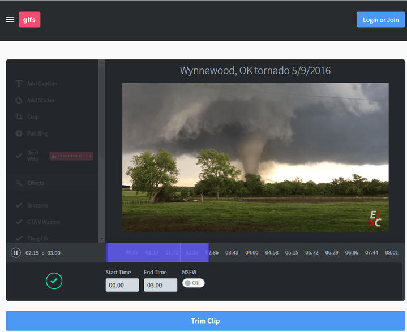Choose the Crop tool icon

click(19, 117)
